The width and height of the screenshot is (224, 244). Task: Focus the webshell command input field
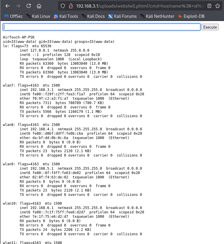[101, 27]
